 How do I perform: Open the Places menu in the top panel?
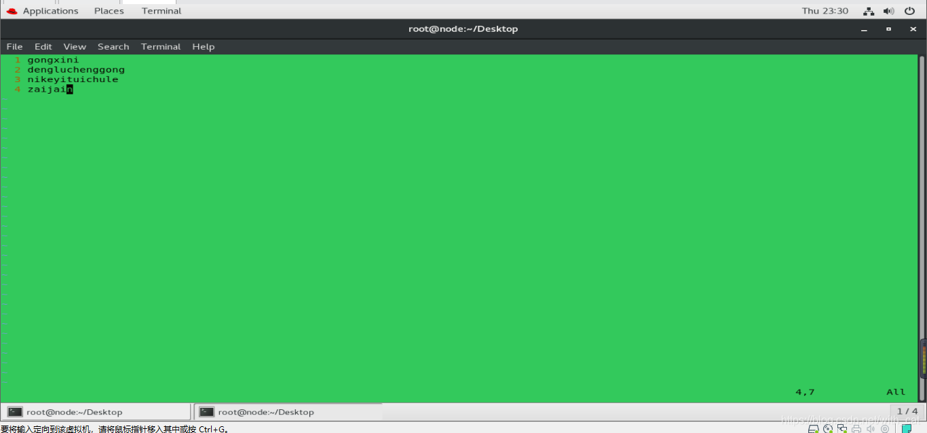click(109, 11)
